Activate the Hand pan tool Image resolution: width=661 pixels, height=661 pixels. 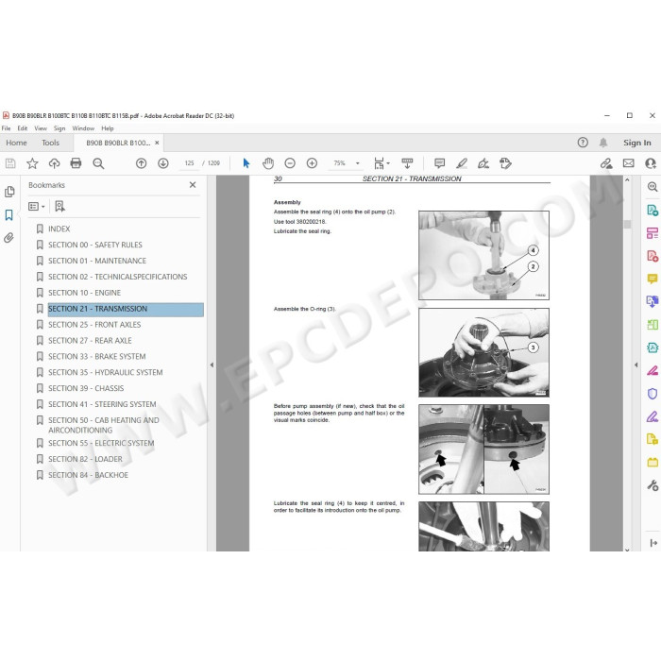click(268, 163)
